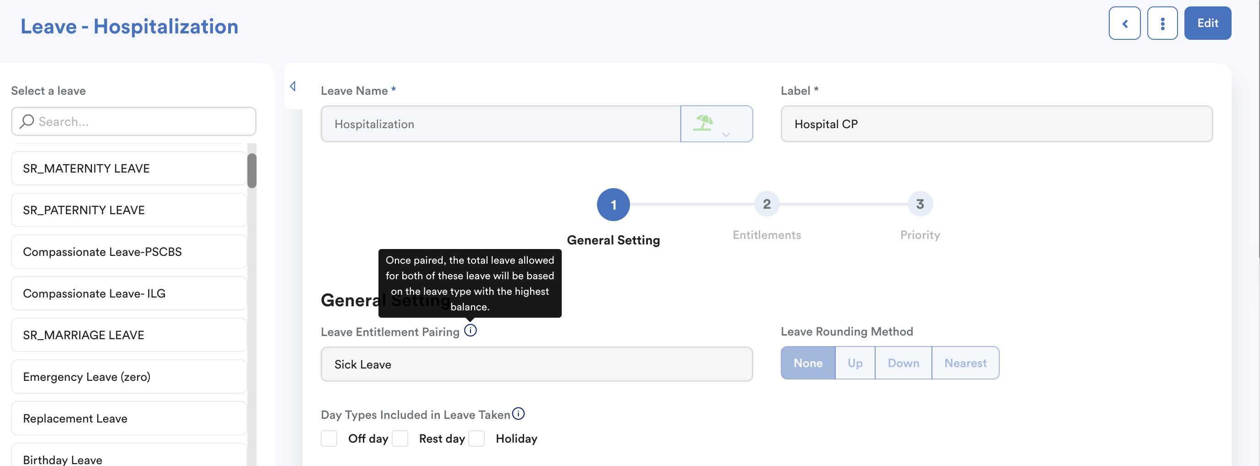This screenshot has width=1260, height=466.
Task: Click the Search leave input field
Action: pyautogui.click(x=133, y=121)
